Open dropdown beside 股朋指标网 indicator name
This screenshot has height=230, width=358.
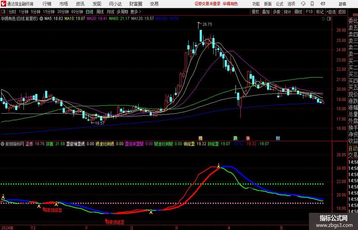coord(3,144)
